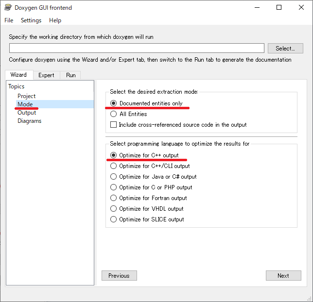Select the Diagrams topic

tap(29, 121)
